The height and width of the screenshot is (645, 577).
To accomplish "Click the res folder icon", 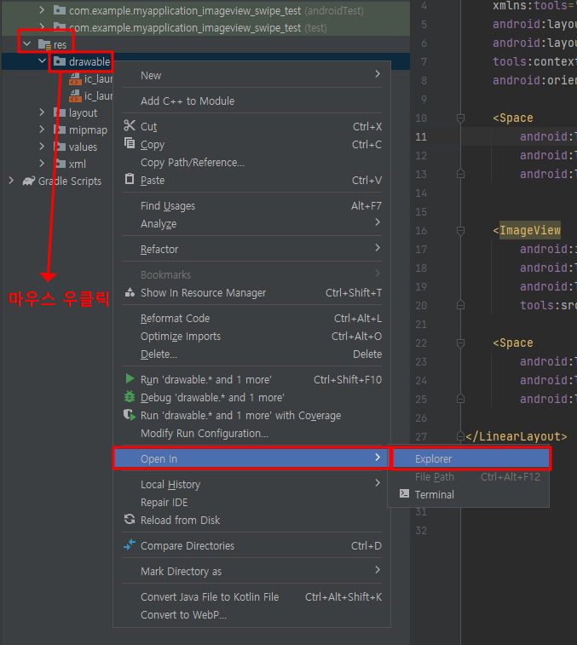I will [x=44, y=44].
